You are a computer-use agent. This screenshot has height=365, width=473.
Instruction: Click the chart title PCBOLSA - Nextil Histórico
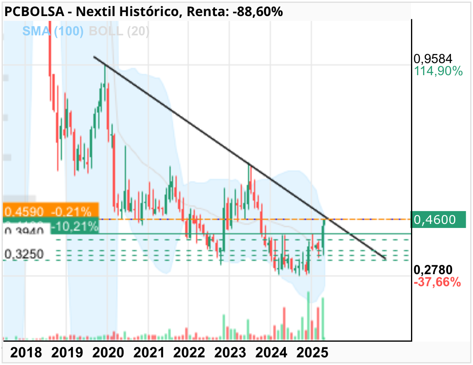click(91, 12)
